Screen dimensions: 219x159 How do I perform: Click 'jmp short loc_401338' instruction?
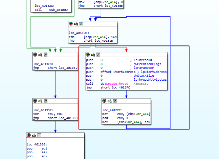pyautogui.click(x=55, y=118)
